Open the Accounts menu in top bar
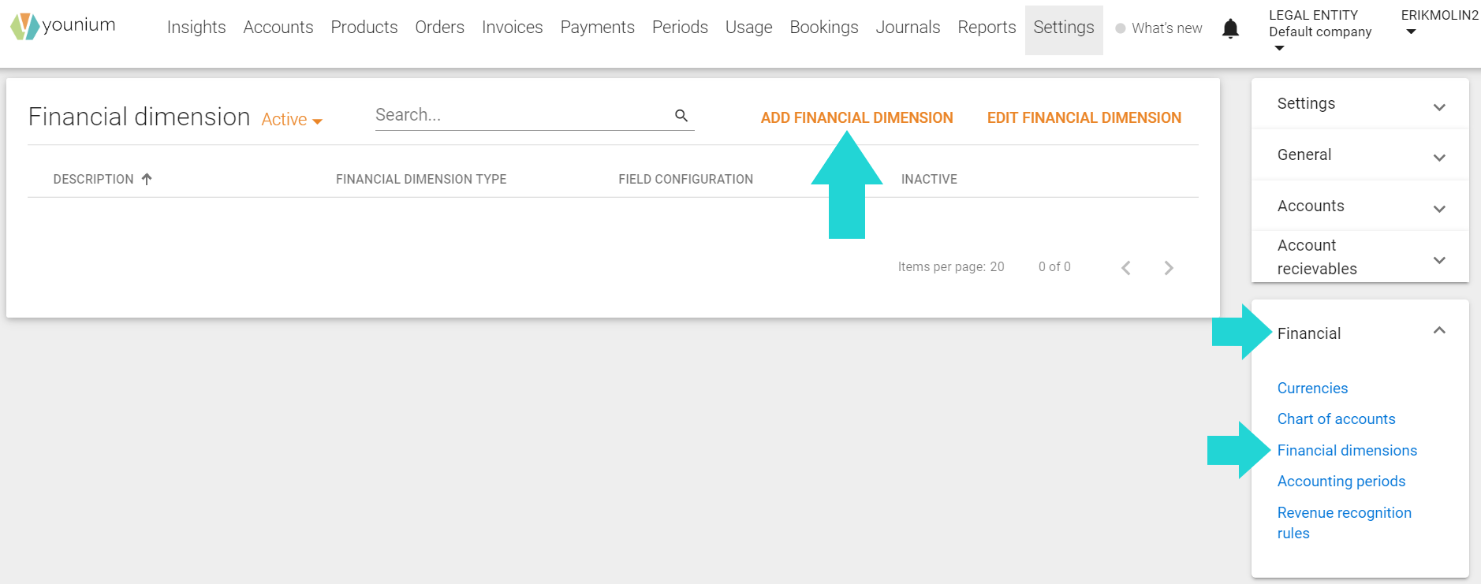The height and width of the screenshot is (584, 1481). (x=278, y=28)
